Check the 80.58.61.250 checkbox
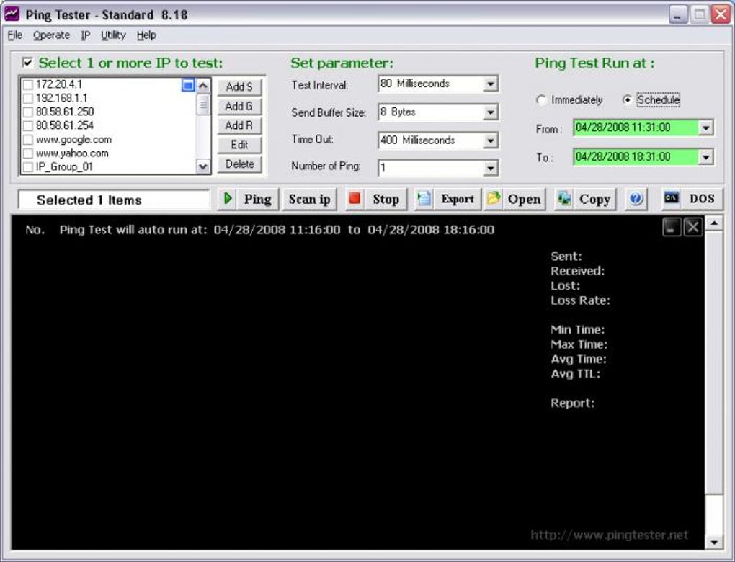Image resolution: width=735 pixels, height=562 pixels. click(x=28, y=112)
